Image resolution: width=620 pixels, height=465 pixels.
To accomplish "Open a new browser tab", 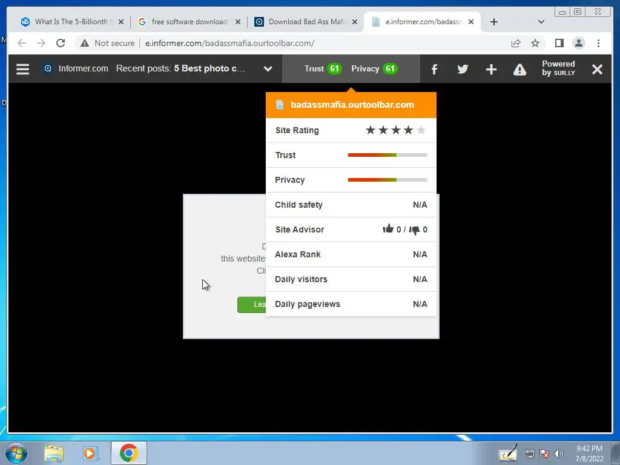I will pyautogui.click(x=494, y=22).
